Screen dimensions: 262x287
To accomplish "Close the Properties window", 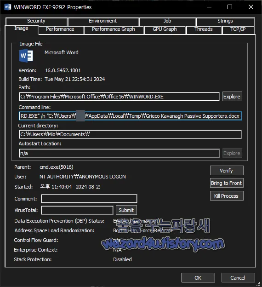I will (x=251, y=7).
